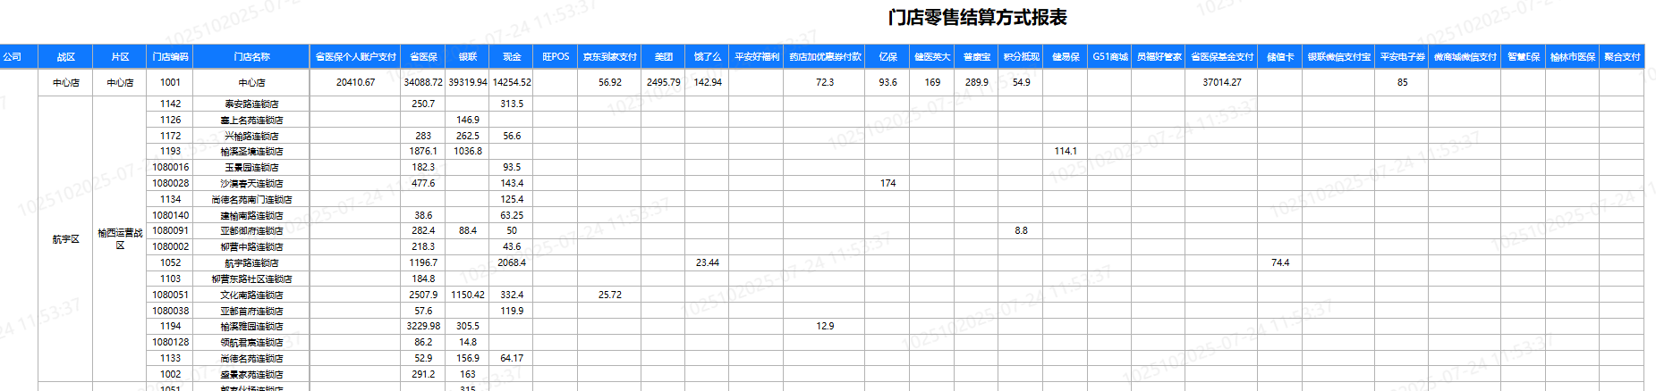Click the 健易保 column header
Image resolution: width=1656 pixels, height=391 pixels.
coord(1066,56)
